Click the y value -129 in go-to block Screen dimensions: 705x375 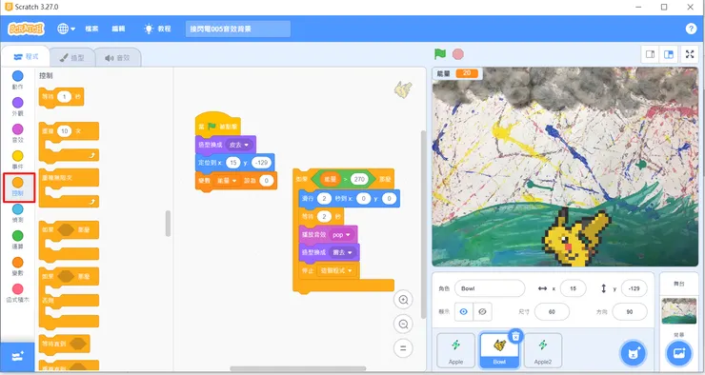261,163
